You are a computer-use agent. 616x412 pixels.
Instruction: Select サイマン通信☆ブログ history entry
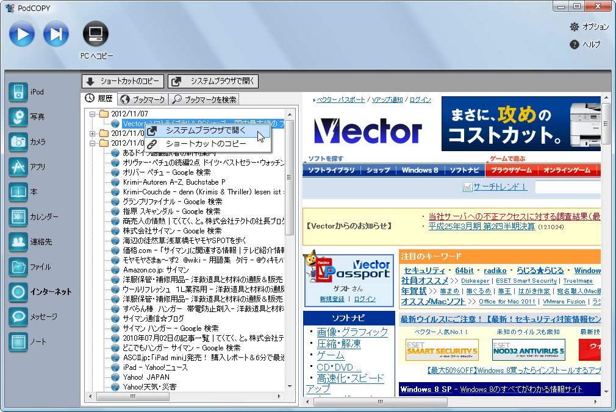(153, 319)
